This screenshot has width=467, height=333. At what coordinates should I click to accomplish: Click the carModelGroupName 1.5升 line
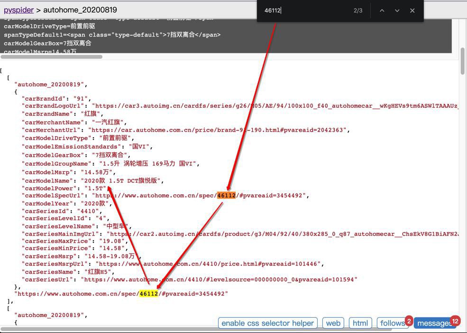coord(110,163)
